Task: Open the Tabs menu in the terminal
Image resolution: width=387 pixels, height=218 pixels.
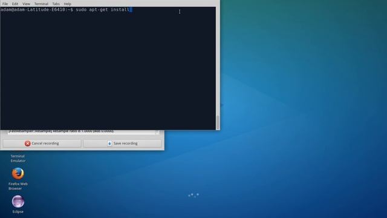Action: point(56,4)
